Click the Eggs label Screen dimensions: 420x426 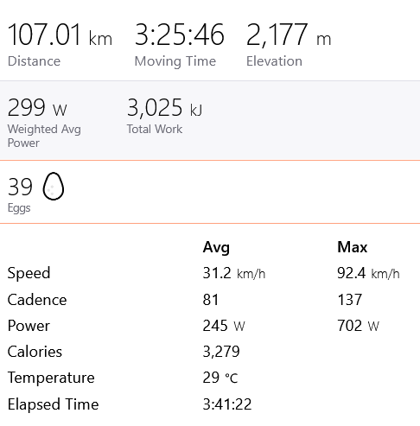[x=19, y=208]
